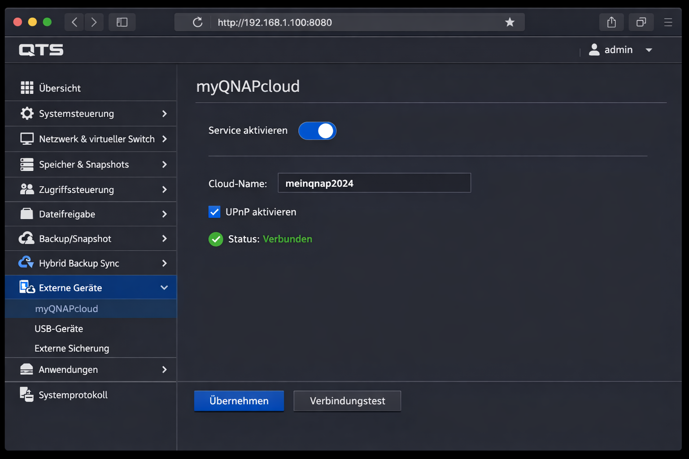Image resolution: width=689 pixels, height=459 pixels.
Task: Click the Anwendungen icon
Action: click(27, 369)
